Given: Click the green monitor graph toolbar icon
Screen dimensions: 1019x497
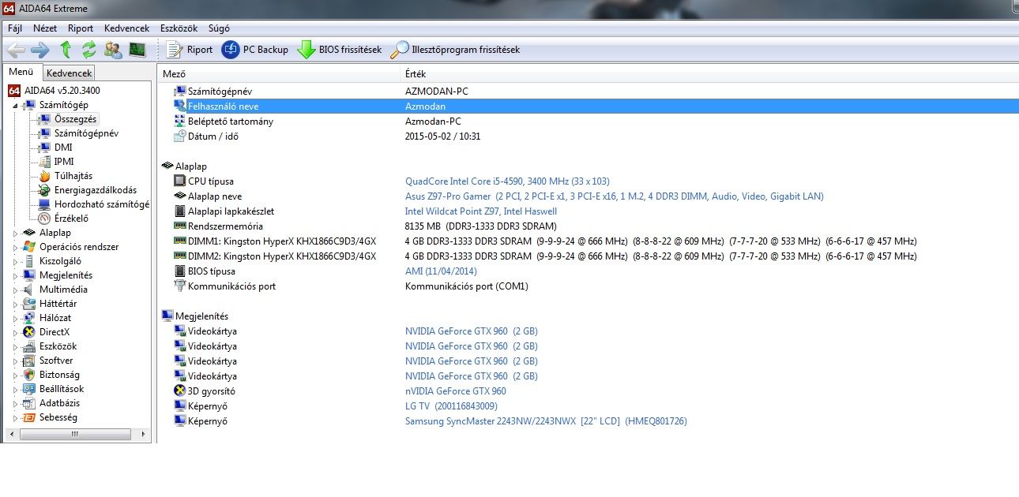Looking at the screenshot, I should (x=137, y=50).
